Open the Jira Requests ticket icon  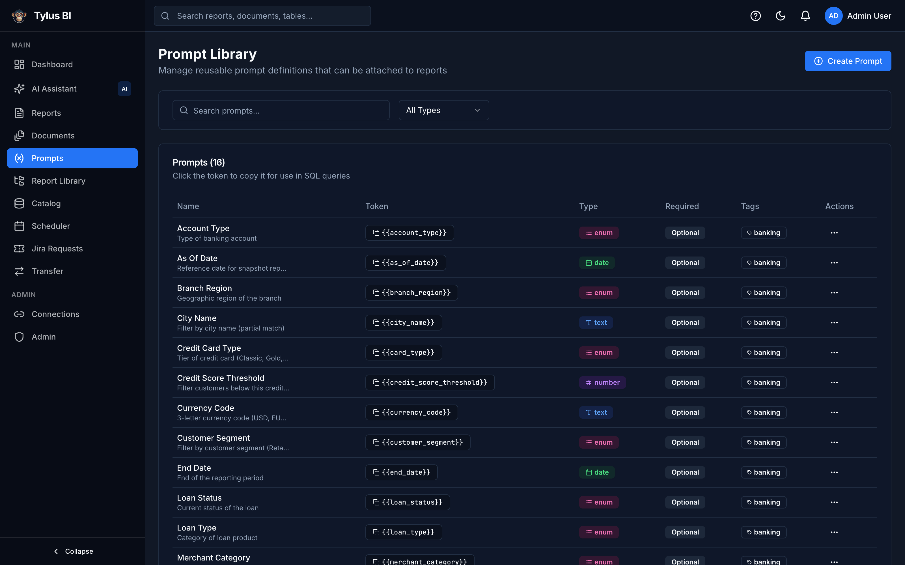(19, 249)
